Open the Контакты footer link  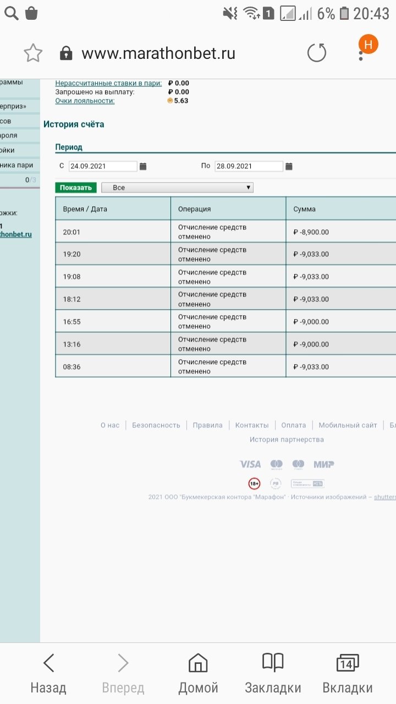pos(252,425)
